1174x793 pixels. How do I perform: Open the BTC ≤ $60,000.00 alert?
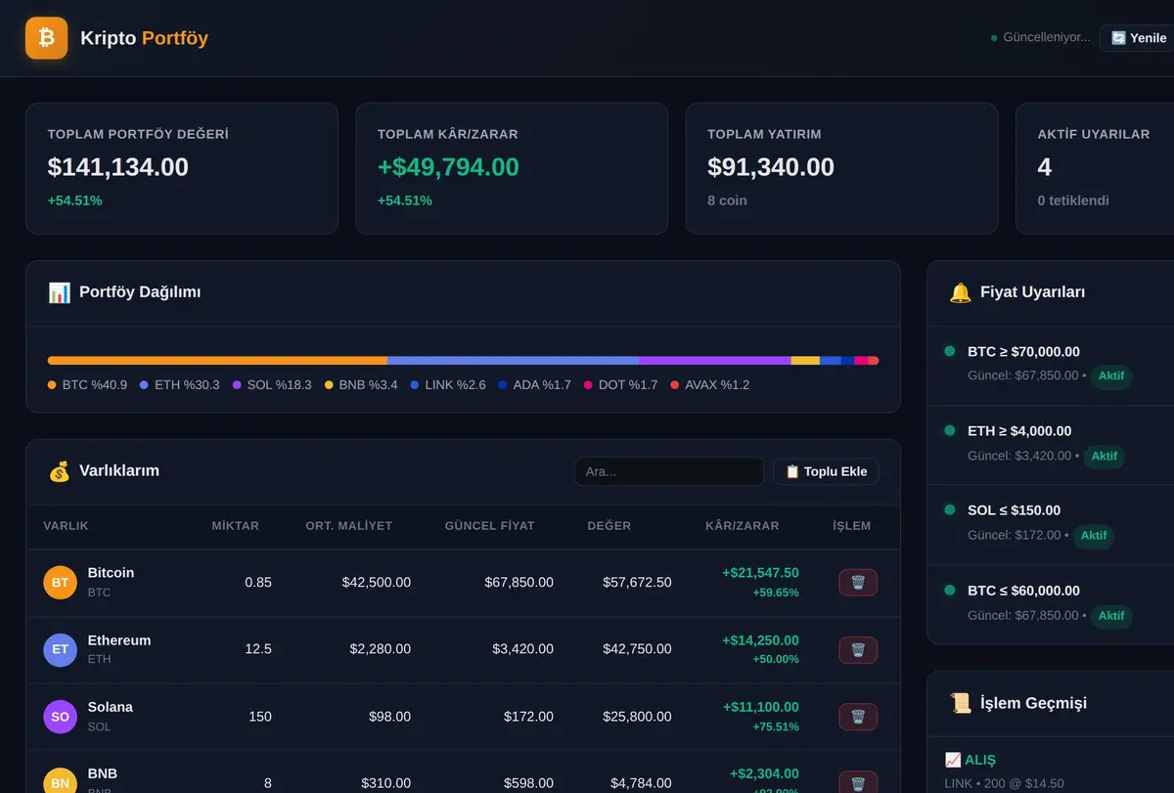(1051, 604)
